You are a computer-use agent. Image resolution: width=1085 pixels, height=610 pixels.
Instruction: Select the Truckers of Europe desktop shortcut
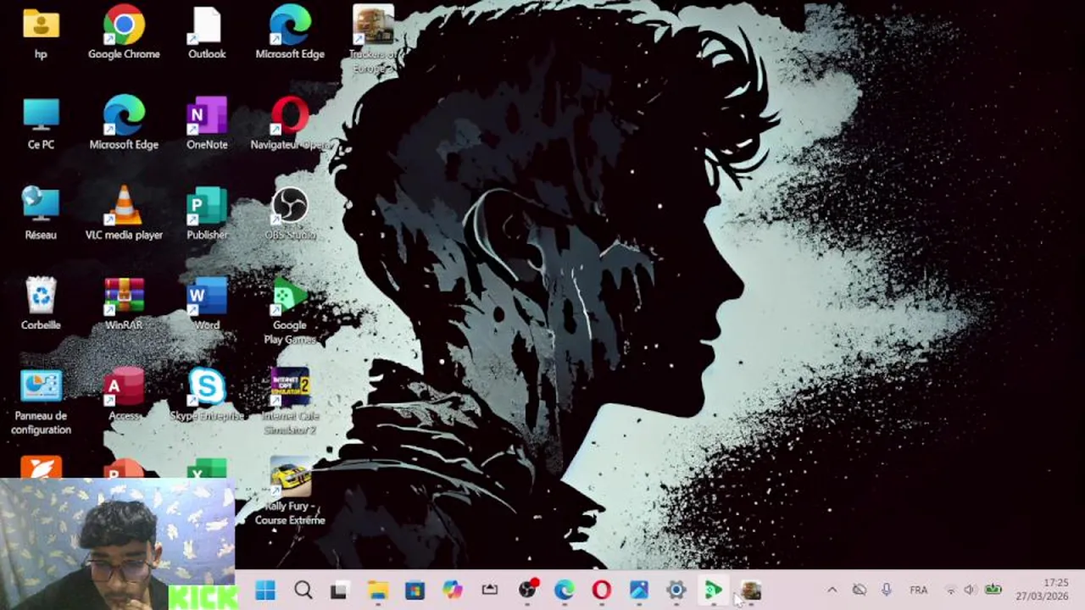coord(373,39)
